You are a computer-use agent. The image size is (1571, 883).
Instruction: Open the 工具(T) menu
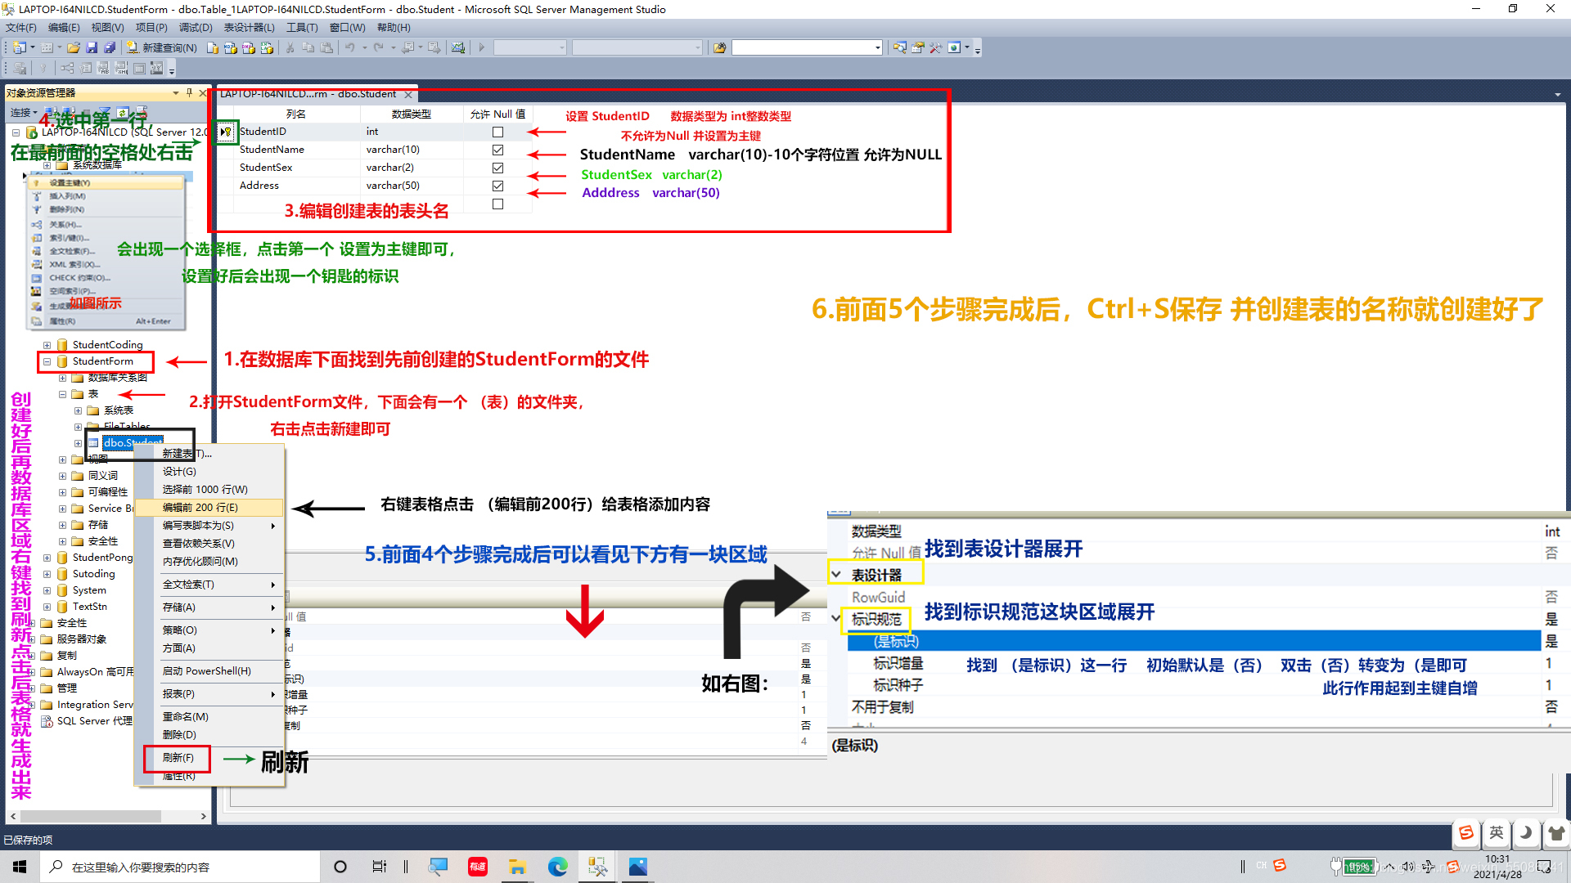301,27
